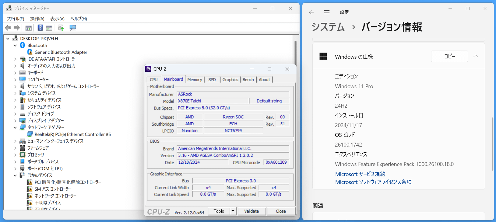Click the Windows logo beside Windows の仕様

(x=323, y=56)
